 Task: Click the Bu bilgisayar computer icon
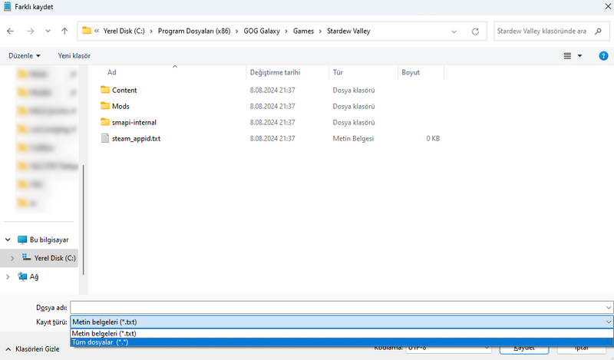pos(22,239)
